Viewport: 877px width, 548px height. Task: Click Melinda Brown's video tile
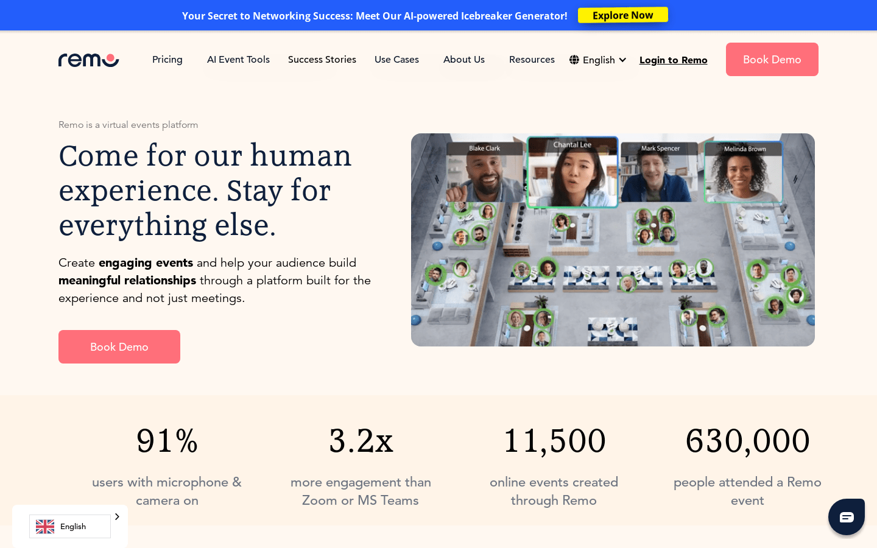point(743,174)
